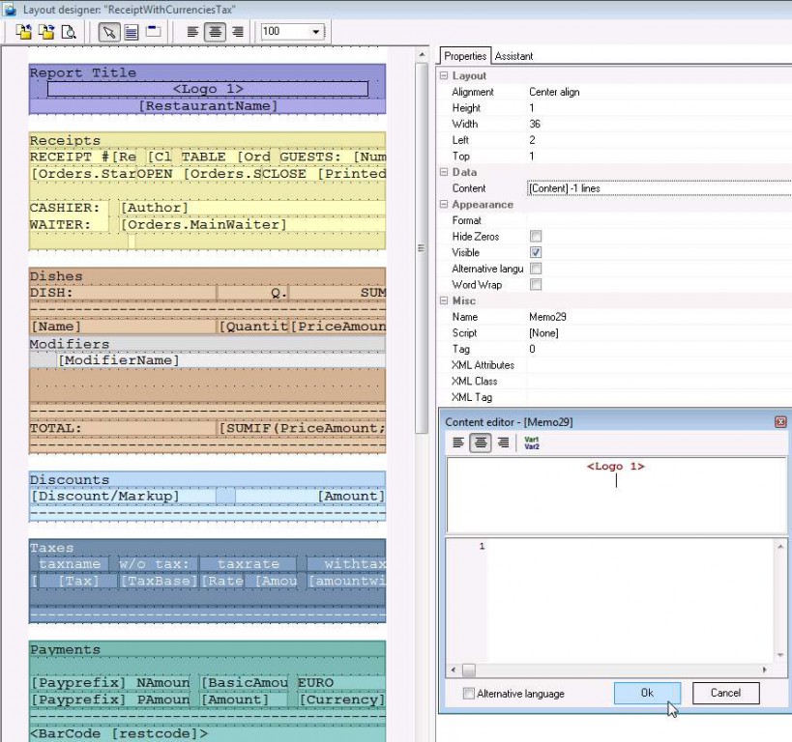Click Cancel in the Content editor

pos(725,693)
